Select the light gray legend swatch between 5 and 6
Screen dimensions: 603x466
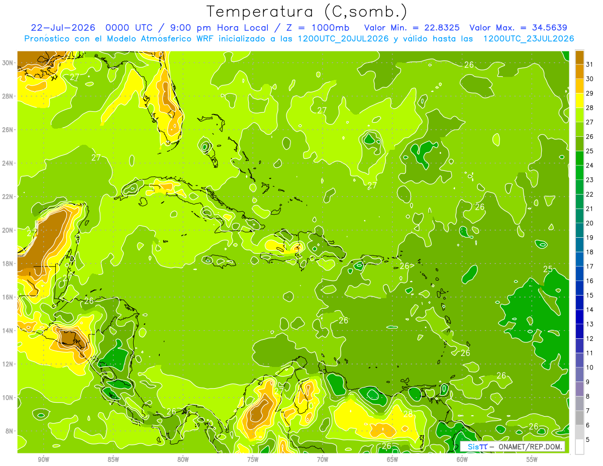579,433
